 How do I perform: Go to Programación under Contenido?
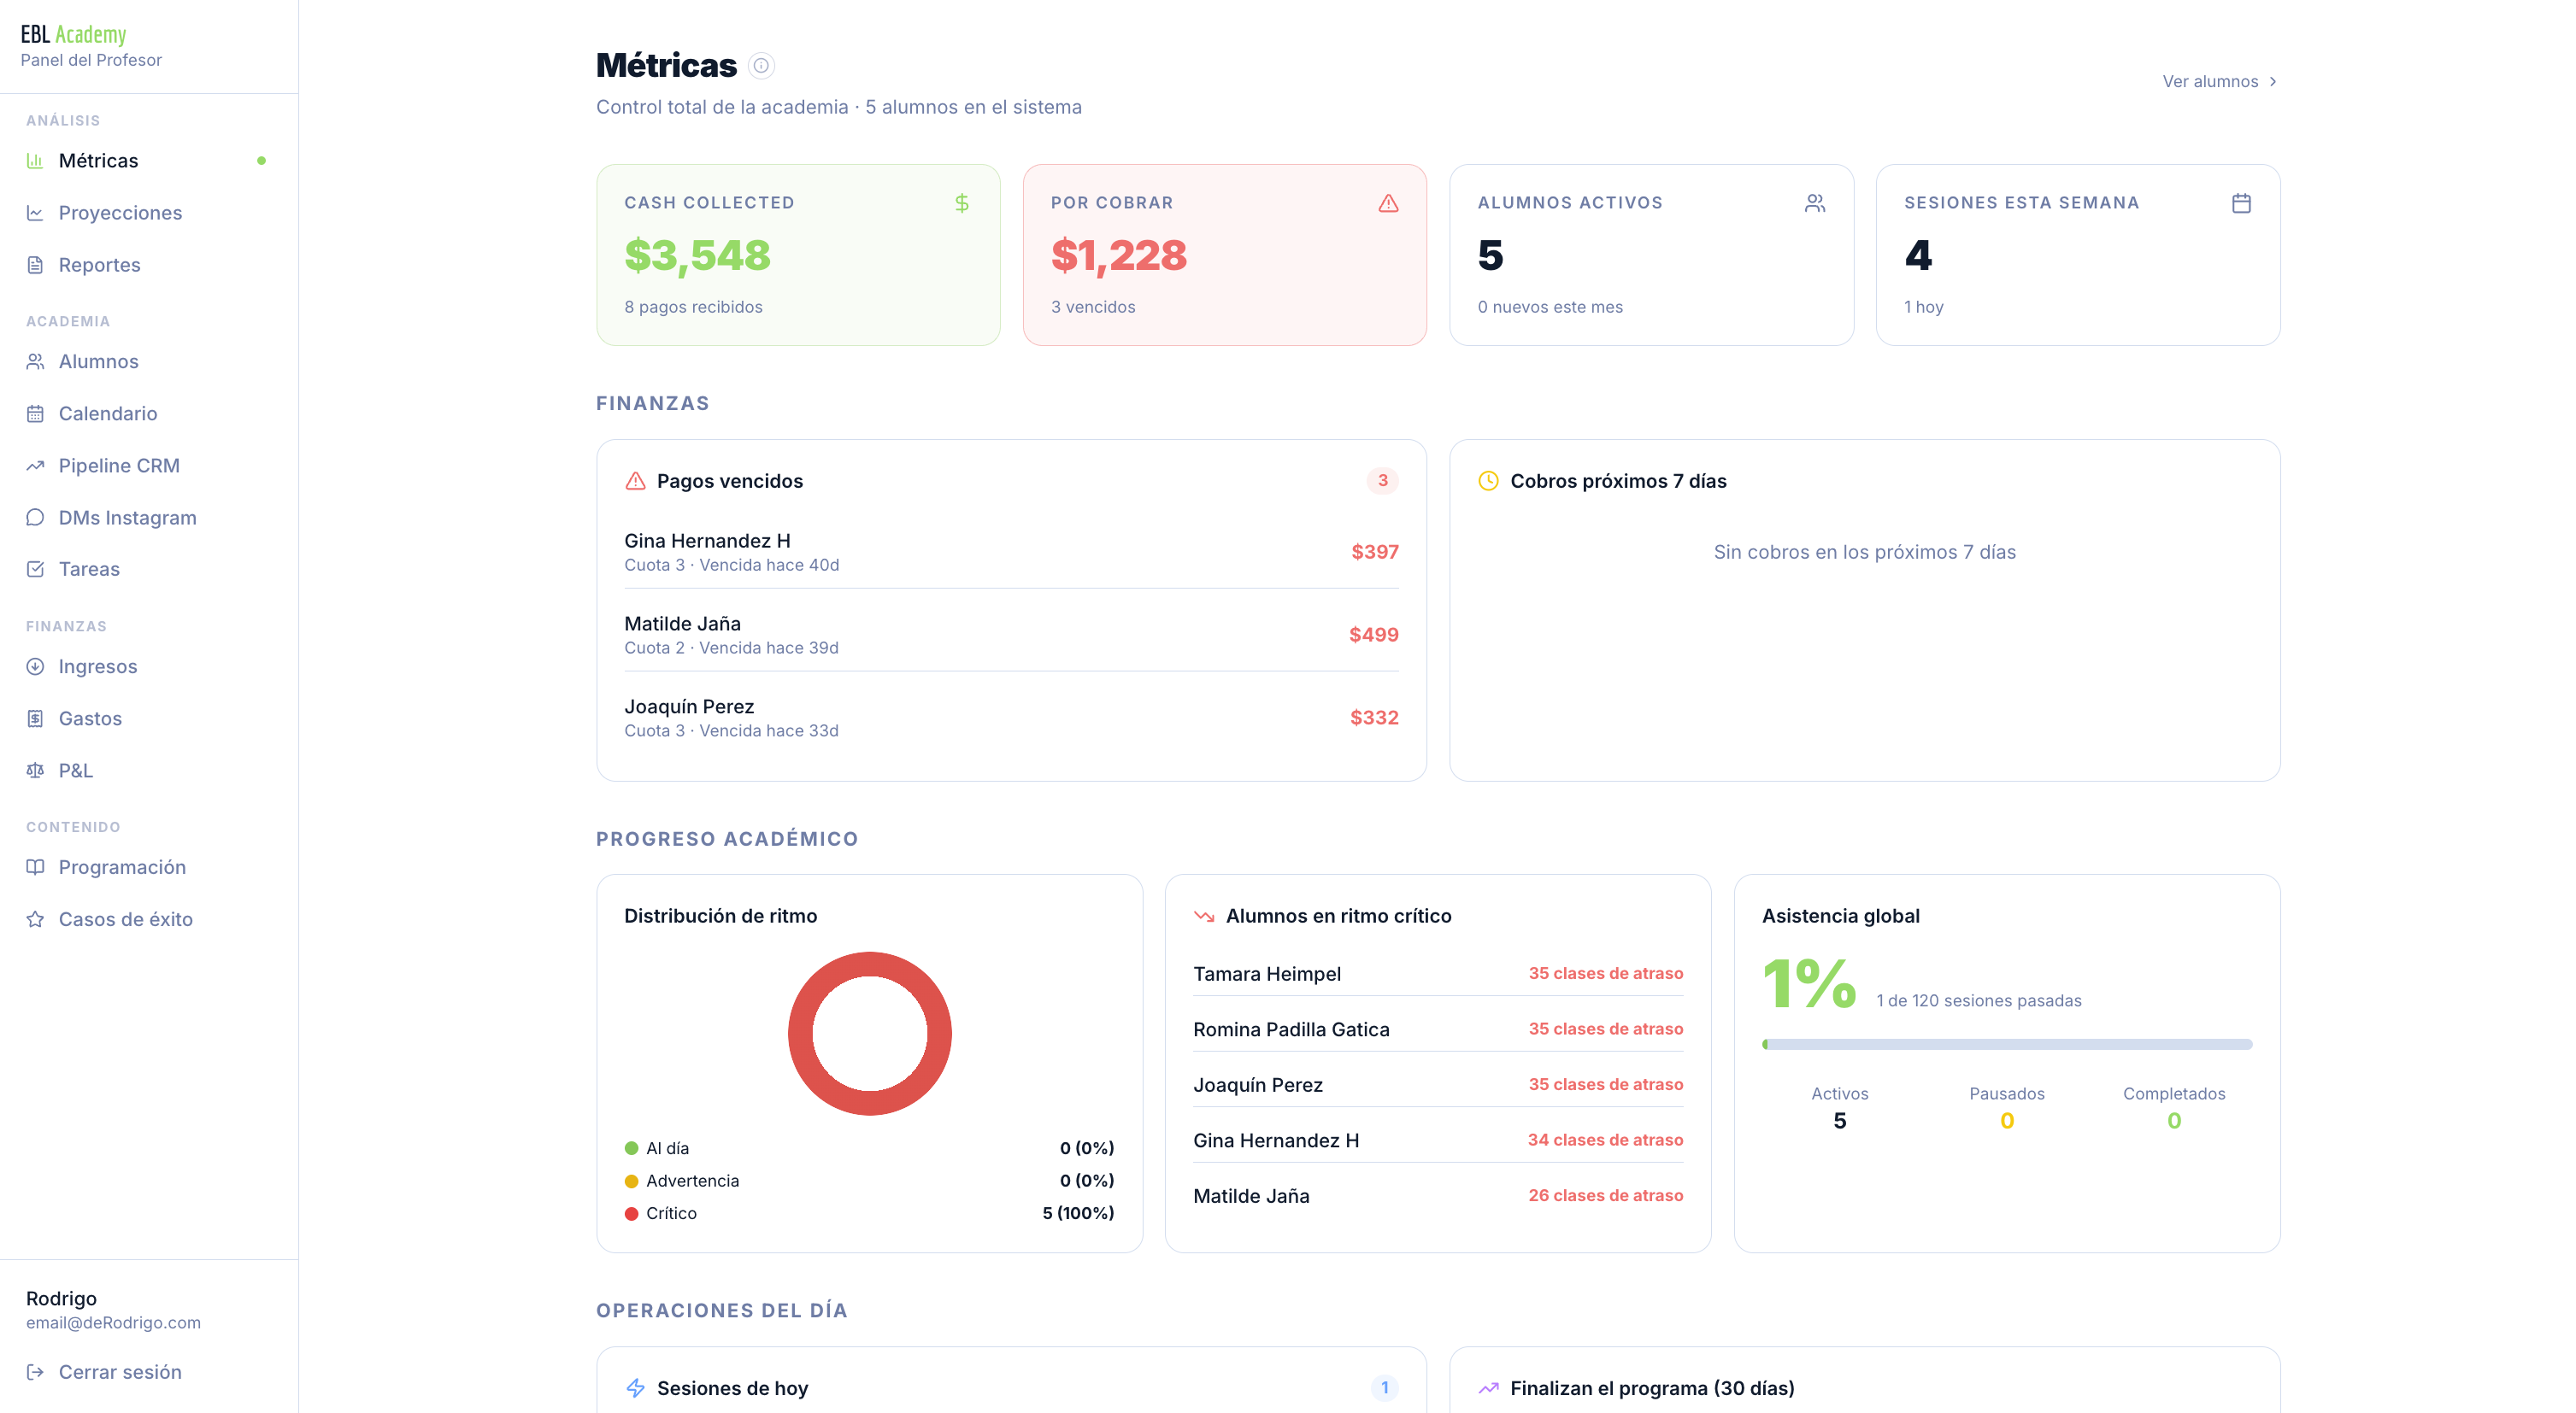click(149, 867)
